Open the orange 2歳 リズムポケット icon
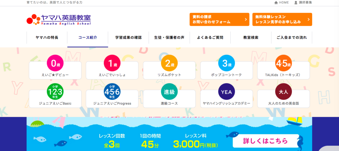 click(169, 63)
